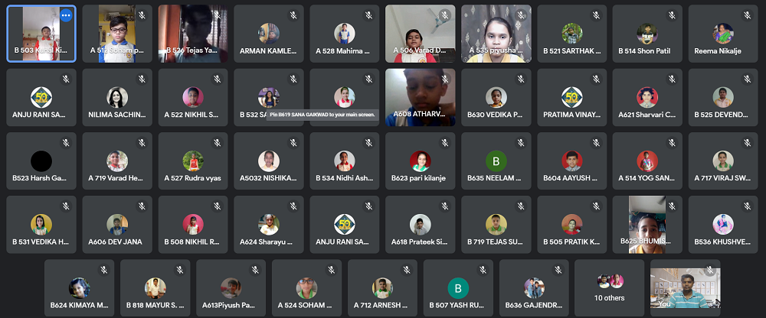Click Pin B619 SANA GAIKWAD tooltip
The height and width of the screenshot is (318, 766).
(x=322, y=115)
